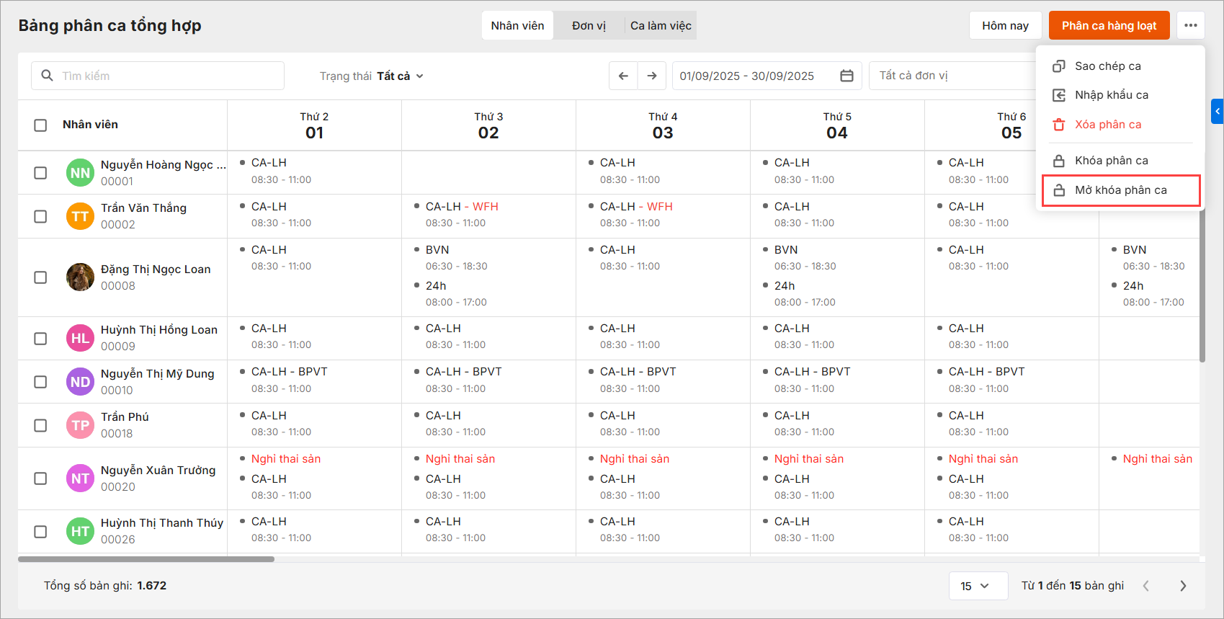The width and height of the screenshot is (1224, 619).
Task: Go to previous period with left arrow
Action: (623, 76)
